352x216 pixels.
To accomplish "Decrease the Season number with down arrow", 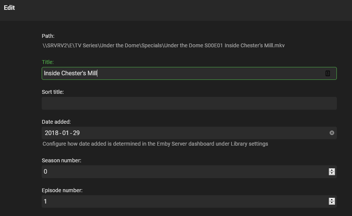I will coord(332,173).
